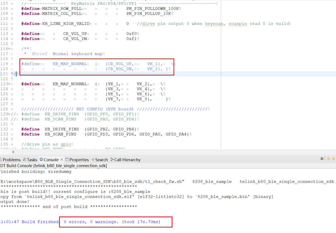The image size is (336, 233).
Task: Place cursor on MATRIX_ROW_PULL
Action: click(x=62, y=9)
